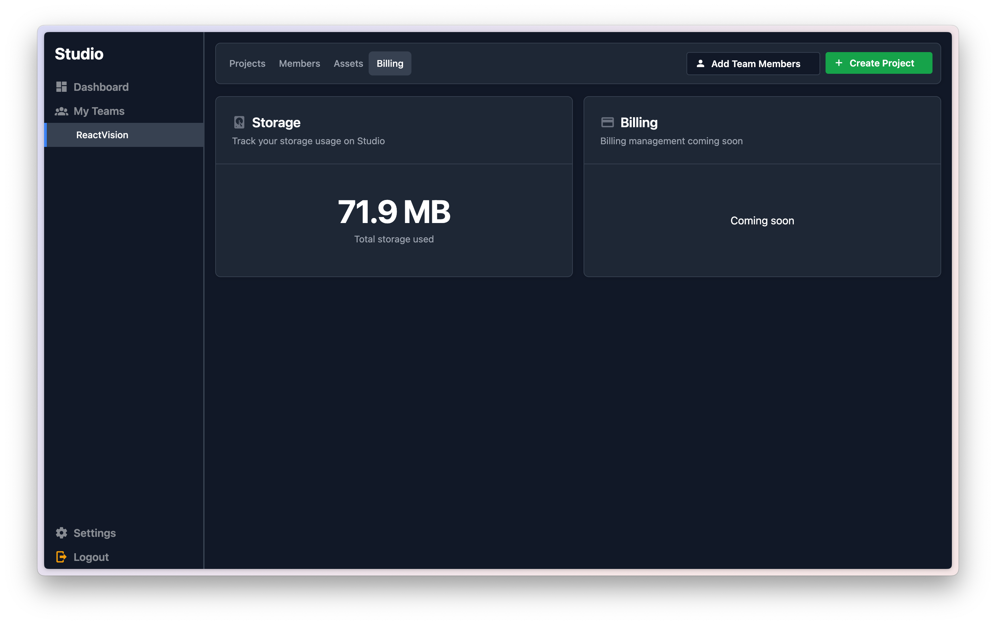Viewport: 996px width, 625px height.
Task: Click 'Billing management coming soon' subtitle
Action: (671, 141)
